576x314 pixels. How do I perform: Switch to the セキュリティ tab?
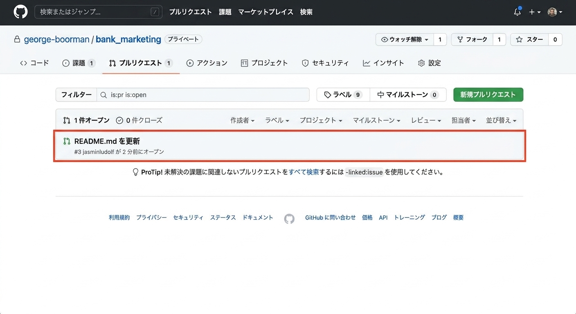325,63
